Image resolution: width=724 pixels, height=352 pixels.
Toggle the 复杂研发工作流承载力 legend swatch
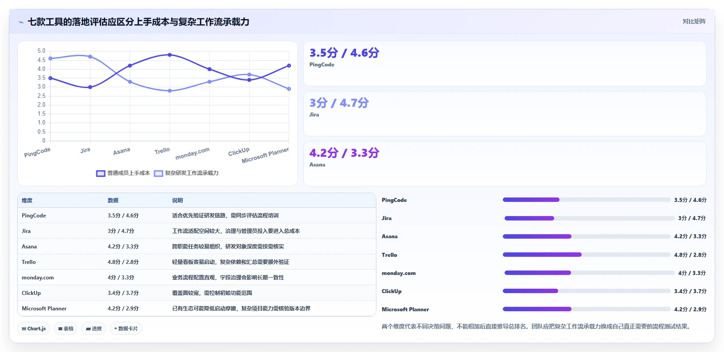(x=158, y=173)
